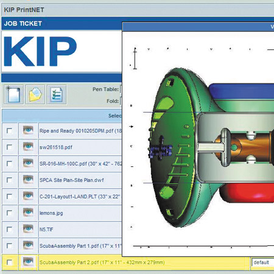The image size is (274, 274).
Task: Tick the checkbox next to SR-016-MH-100C.pdf
Action: [9, 164]
